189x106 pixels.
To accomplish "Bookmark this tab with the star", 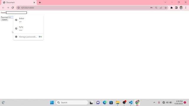I will [166, 8].
